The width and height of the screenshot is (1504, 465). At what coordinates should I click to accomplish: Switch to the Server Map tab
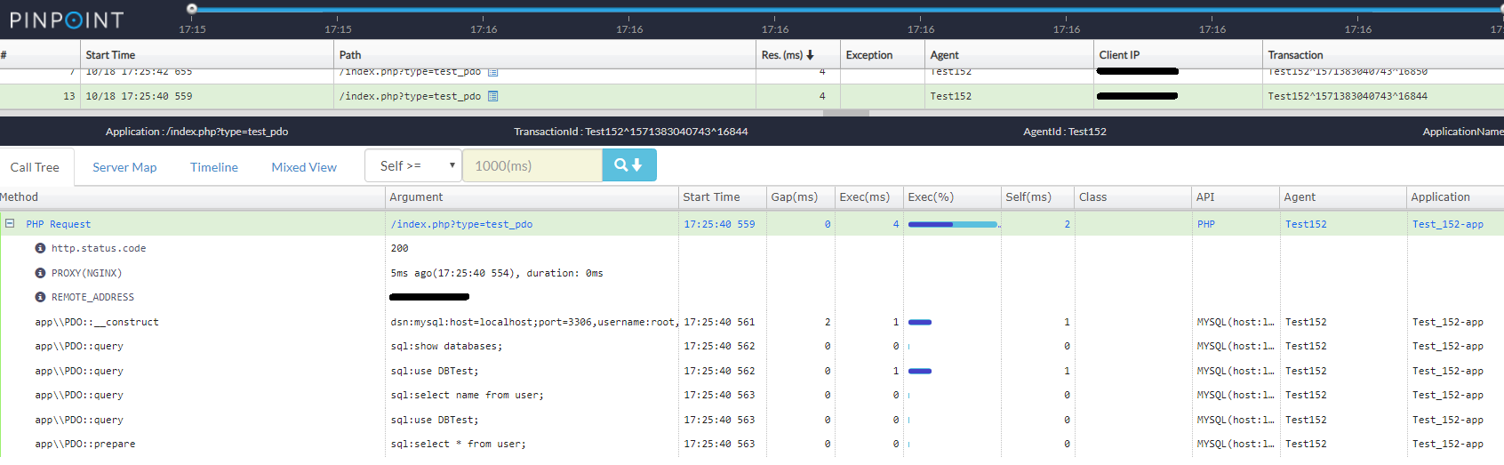[x=124, y=167]
